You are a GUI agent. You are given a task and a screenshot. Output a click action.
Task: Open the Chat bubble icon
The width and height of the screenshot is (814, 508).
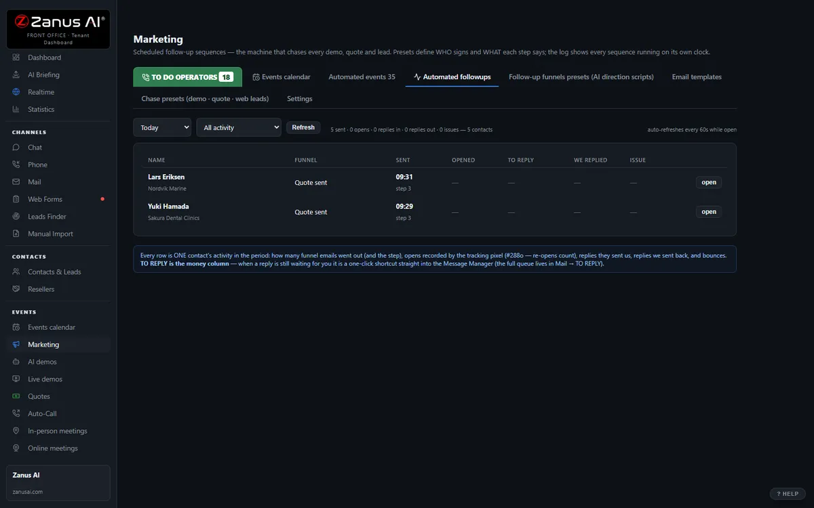click(x=16, y=147)
